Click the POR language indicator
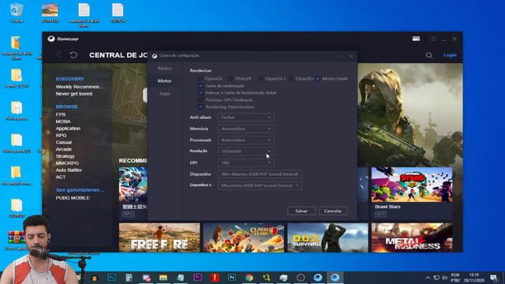The image size is (505, 284). coord(455,278)
